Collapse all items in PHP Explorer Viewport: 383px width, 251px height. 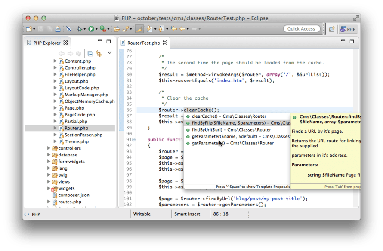[90, 53]
